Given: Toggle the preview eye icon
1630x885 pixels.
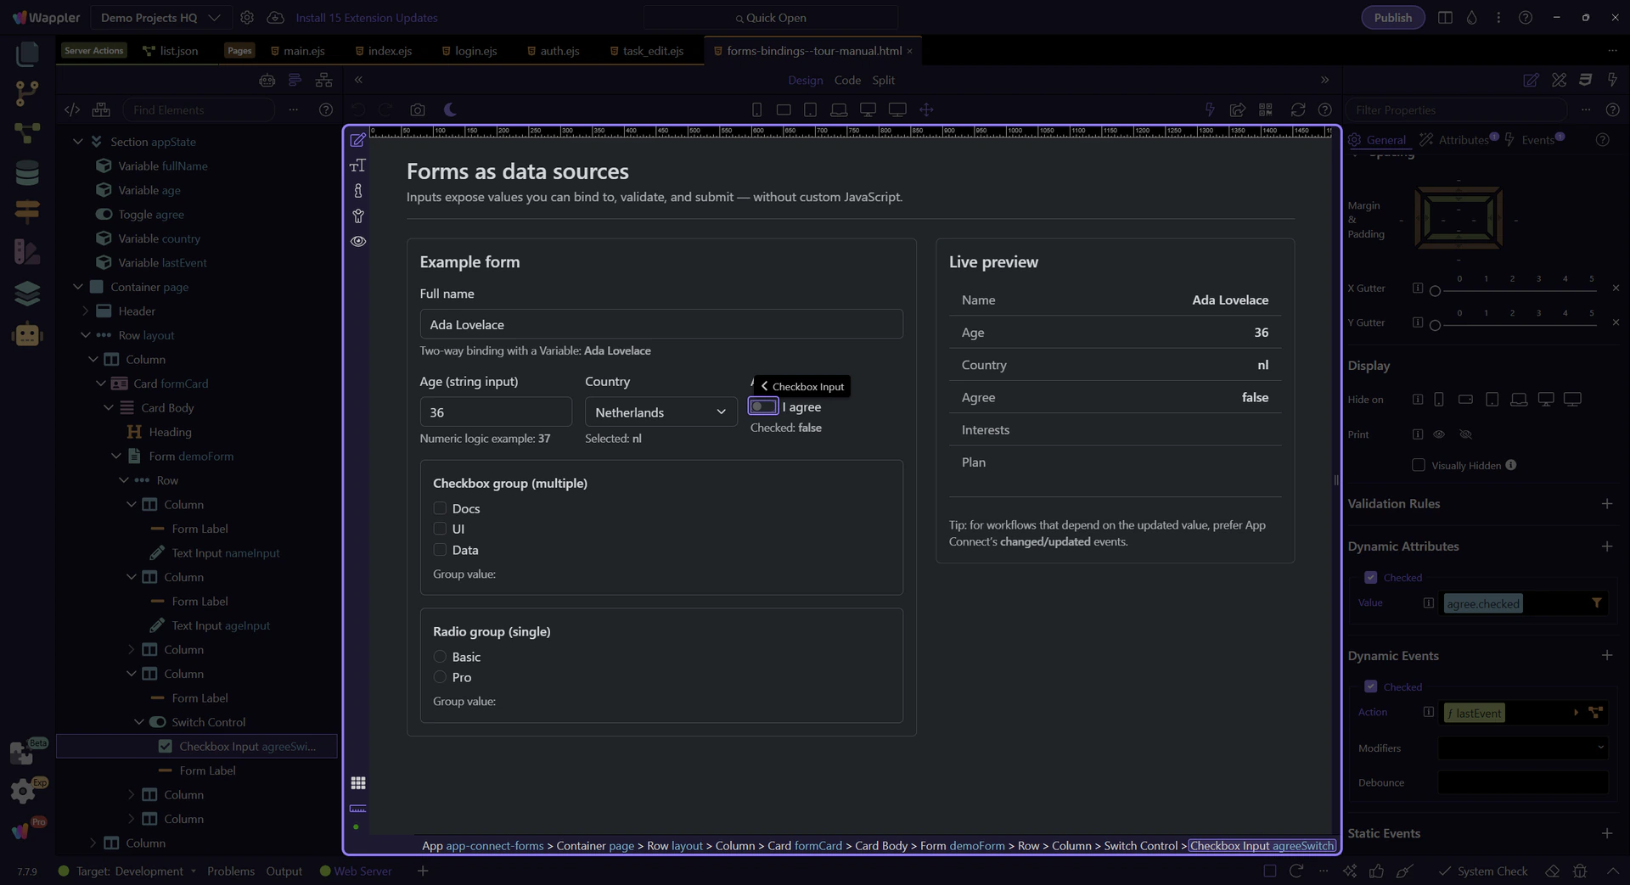Looking at the screenshot, I should [x=358, y=242].
